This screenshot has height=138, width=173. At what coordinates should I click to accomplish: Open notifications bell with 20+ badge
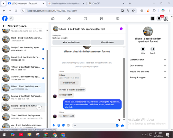[159, 18]
